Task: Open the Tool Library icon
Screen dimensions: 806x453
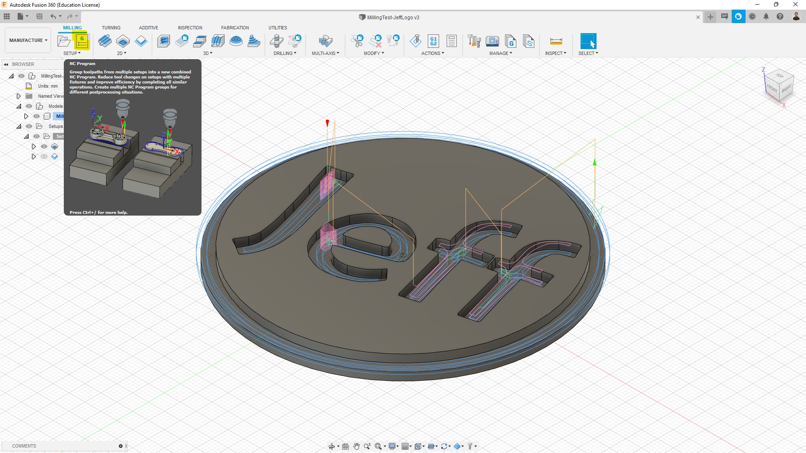Action: point(474,41)
